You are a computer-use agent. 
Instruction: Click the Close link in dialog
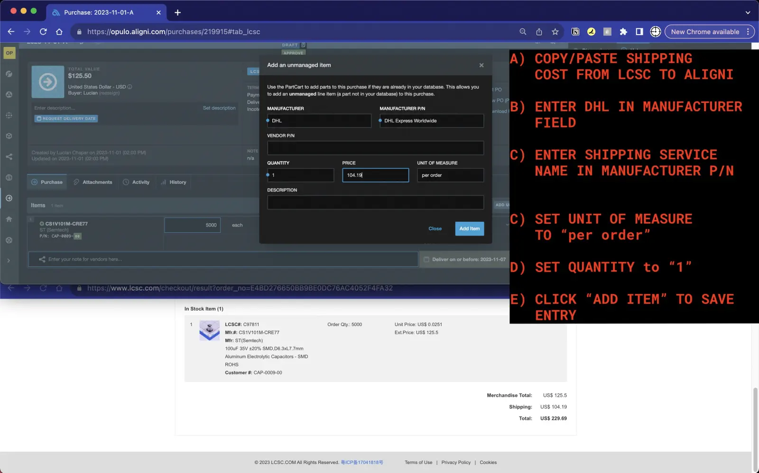(x=435, y=228)
